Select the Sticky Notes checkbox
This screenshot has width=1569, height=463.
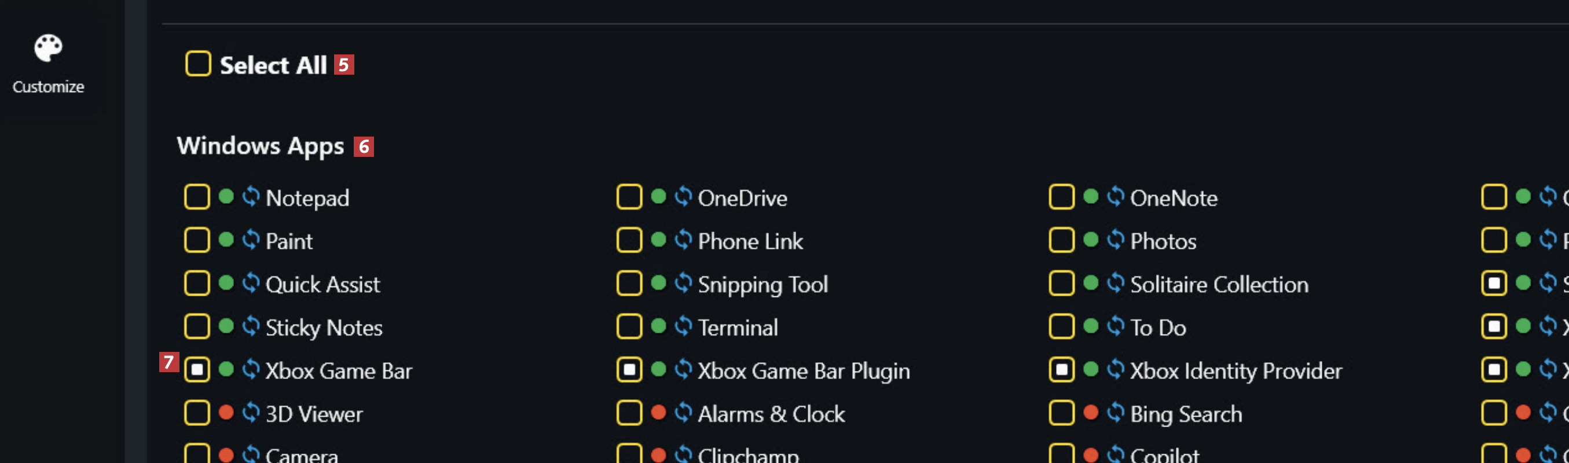[197, 326]
